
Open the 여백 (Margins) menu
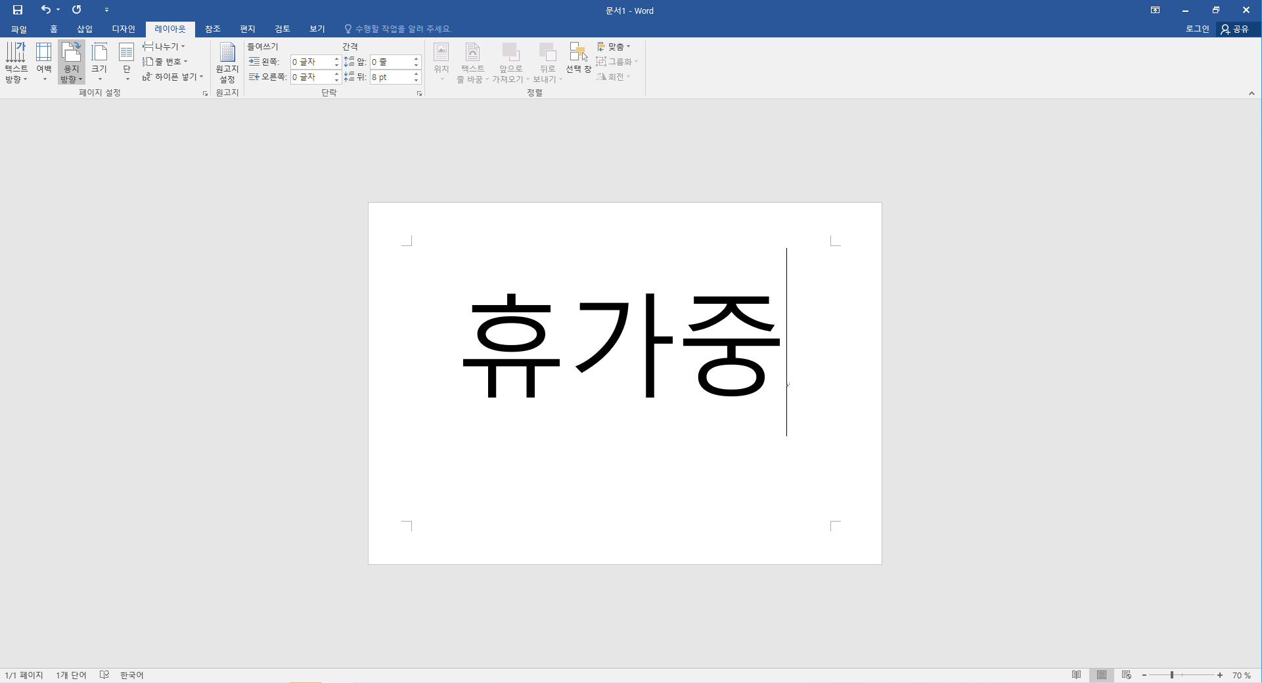44,62
